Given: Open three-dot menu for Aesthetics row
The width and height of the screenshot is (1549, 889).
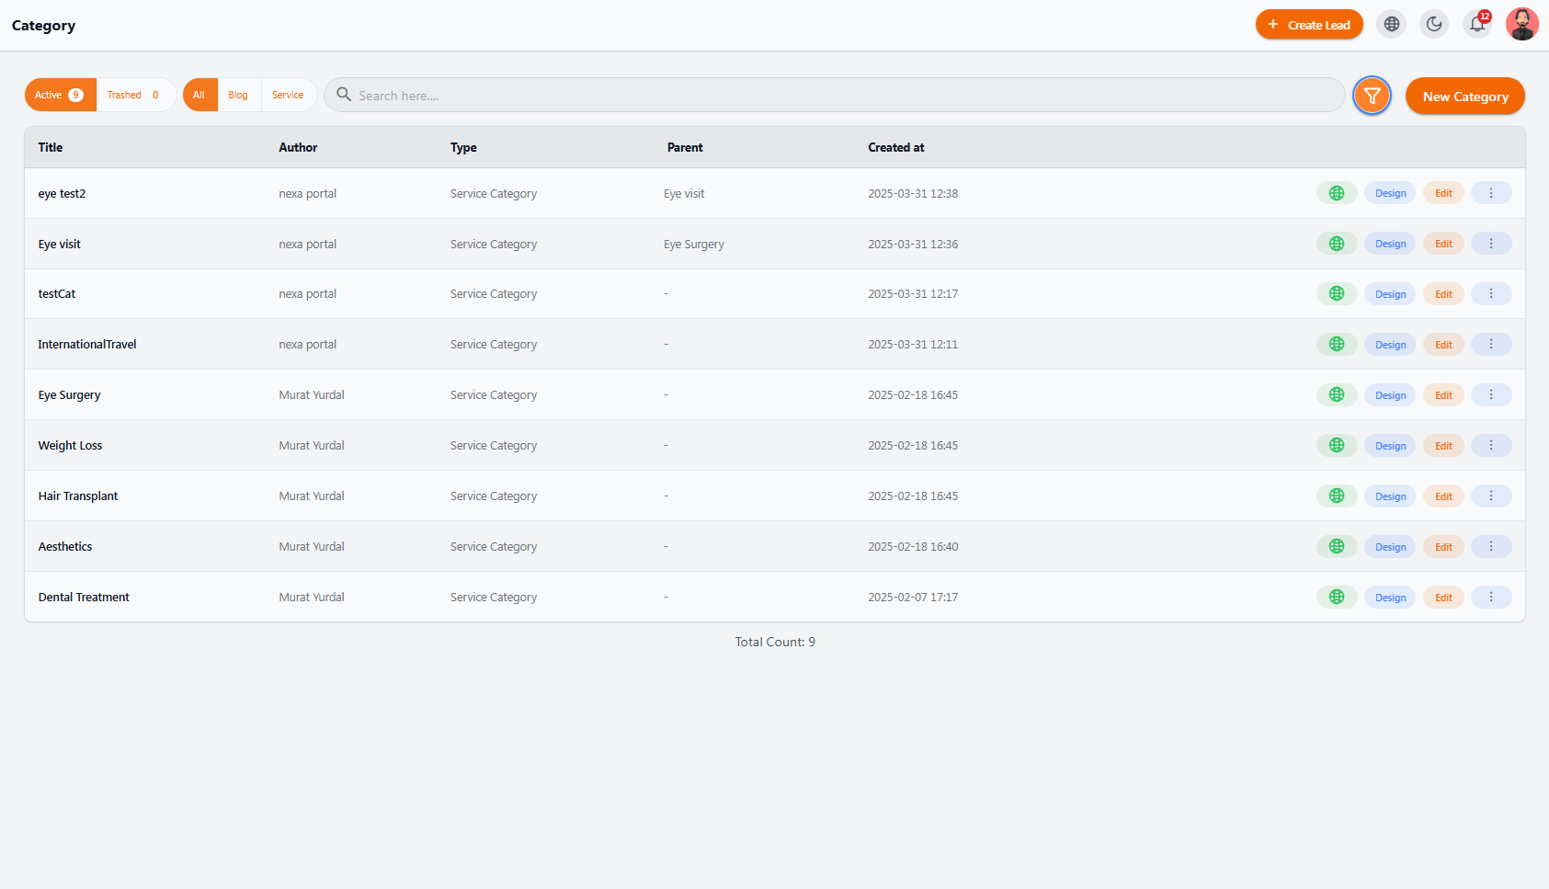Looking at the screenshot, I should coord(1491,546).
